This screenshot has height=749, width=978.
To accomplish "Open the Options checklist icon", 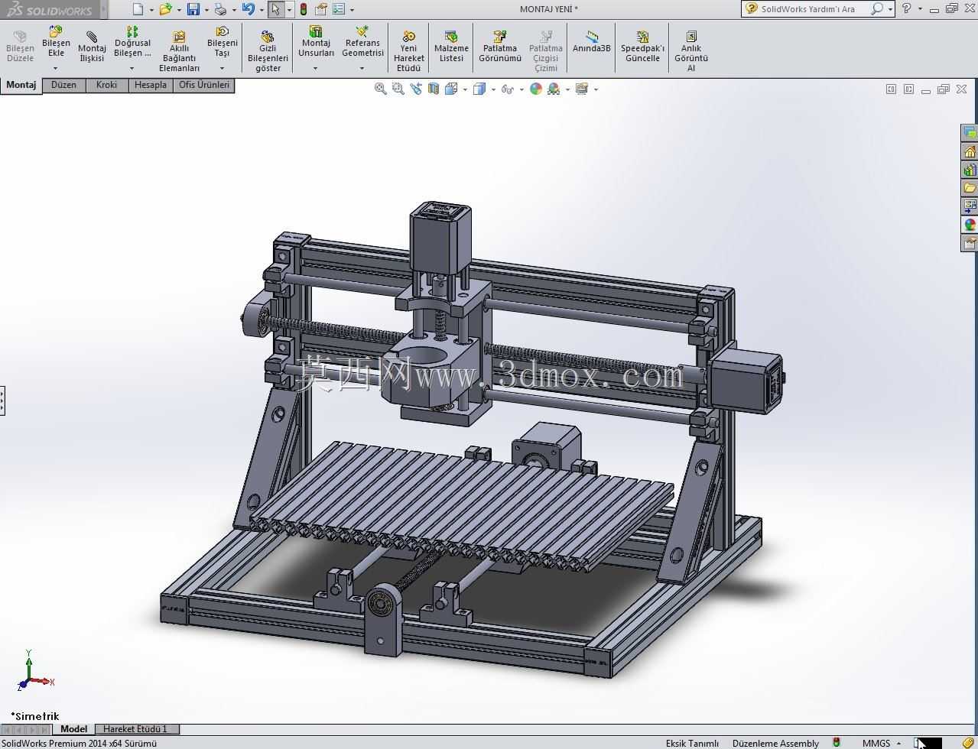I will click(339, 9).
